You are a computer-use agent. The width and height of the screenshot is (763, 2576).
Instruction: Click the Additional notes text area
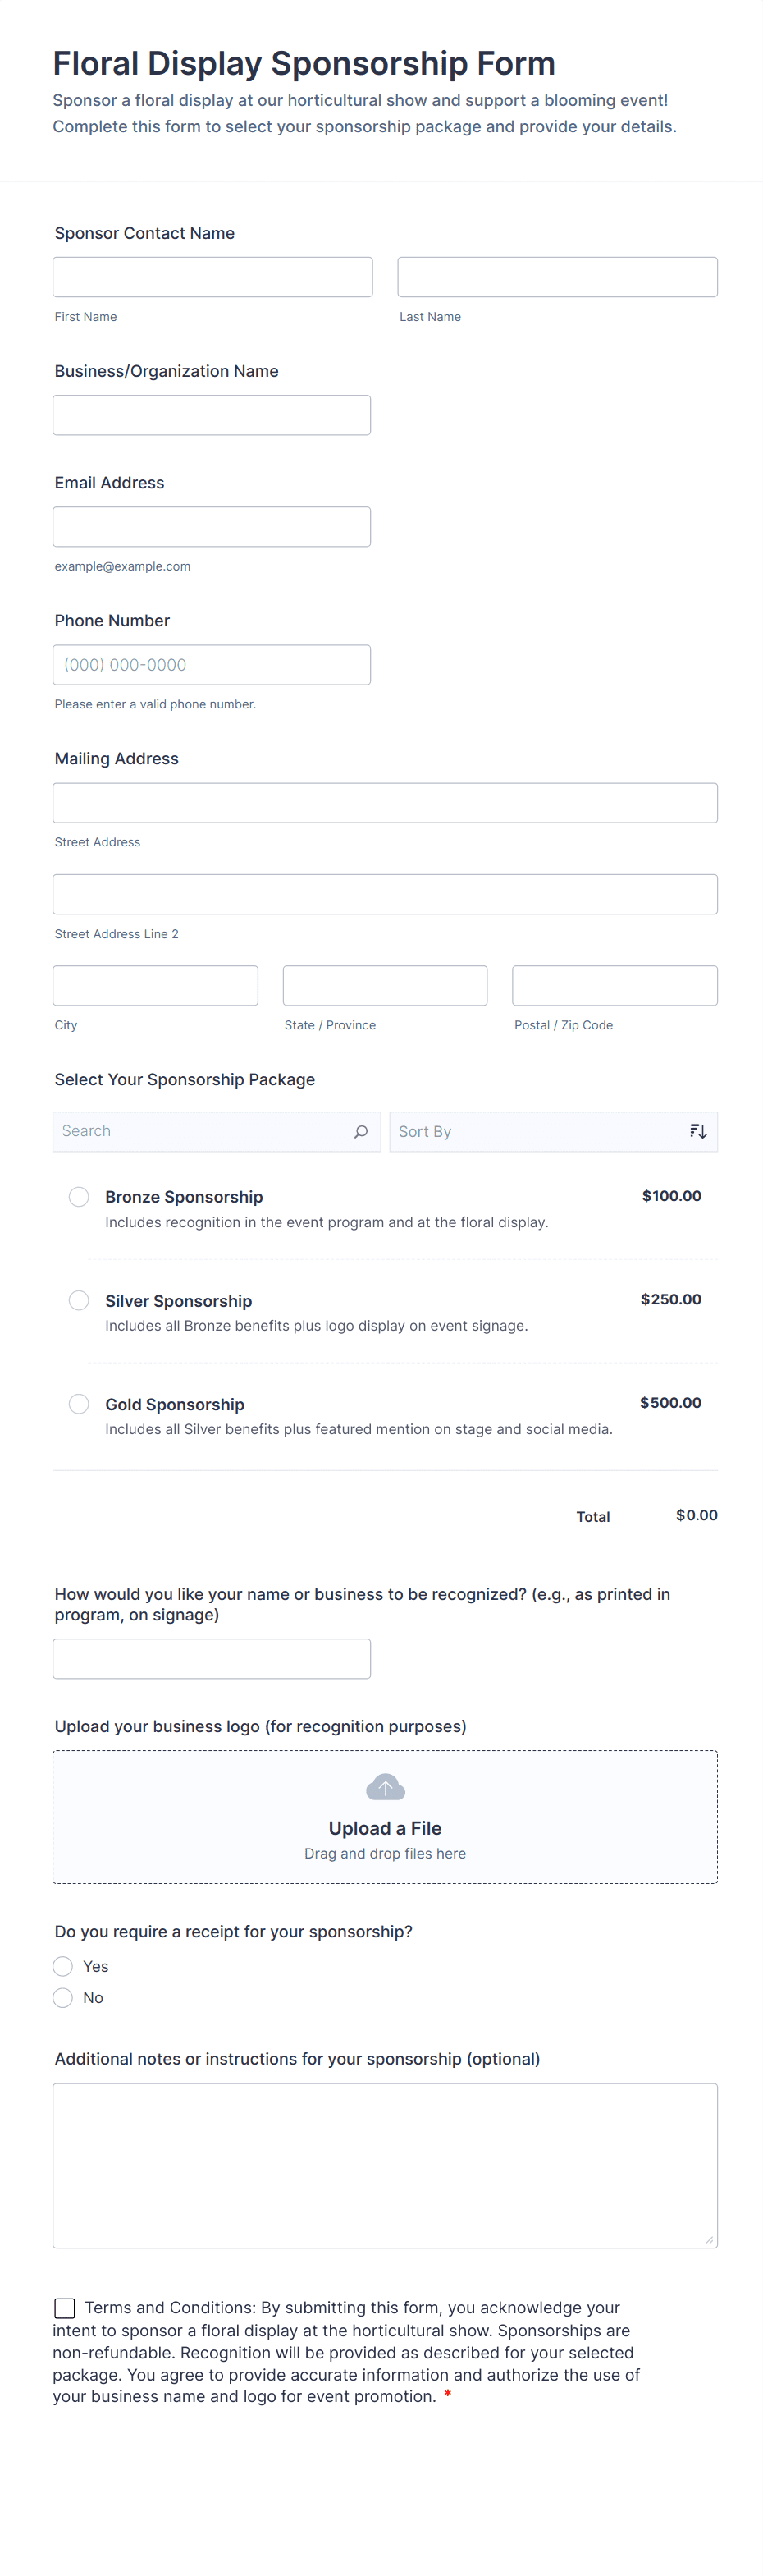(385, 2165)
